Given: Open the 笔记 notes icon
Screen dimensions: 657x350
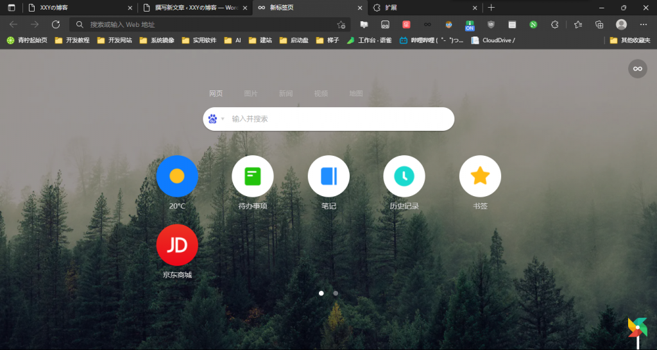Looking at the screenshot, I should coord(328,176).
